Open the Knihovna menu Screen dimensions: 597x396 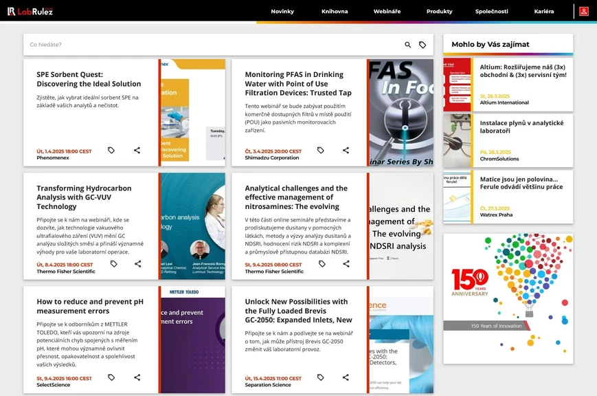tap(335, 11)
